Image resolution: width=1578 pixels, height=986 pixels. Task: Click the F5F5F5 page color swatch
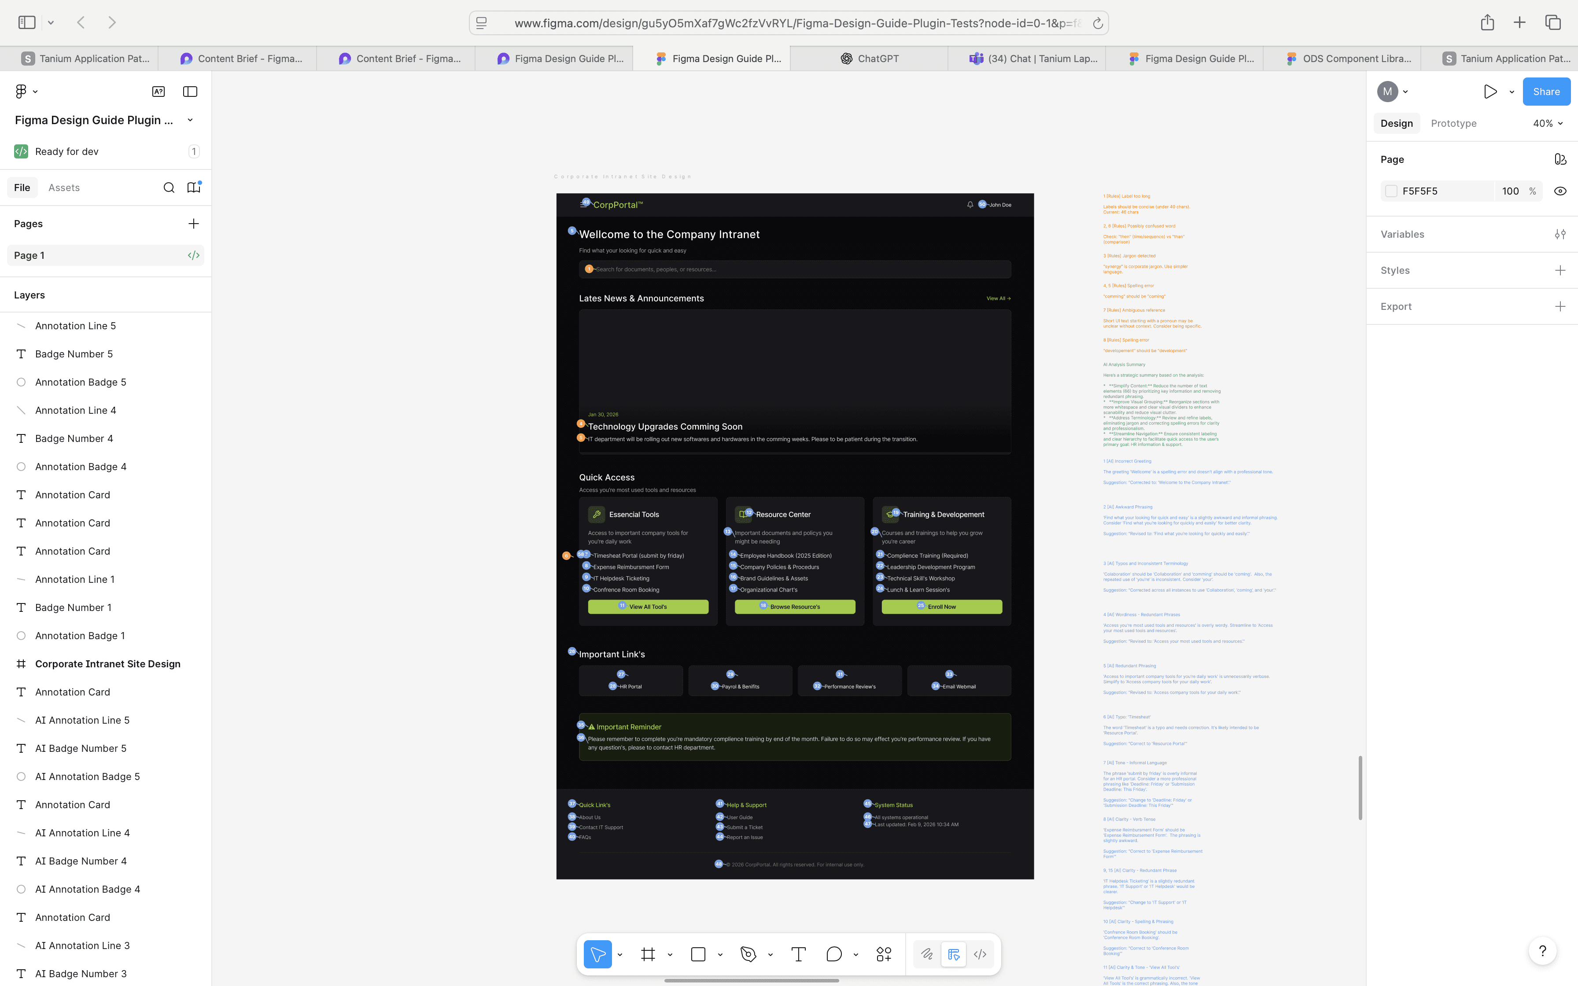[1391, 191]
